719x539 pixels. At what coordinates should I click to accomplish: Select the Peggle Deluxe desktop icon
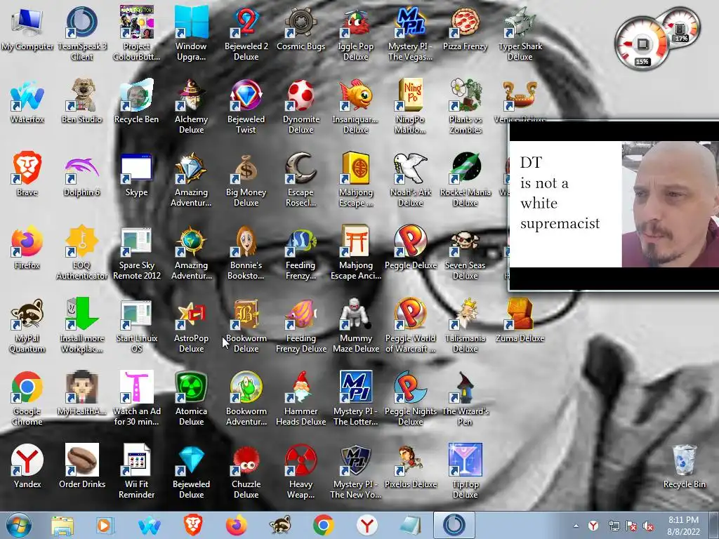click(410, 248)
